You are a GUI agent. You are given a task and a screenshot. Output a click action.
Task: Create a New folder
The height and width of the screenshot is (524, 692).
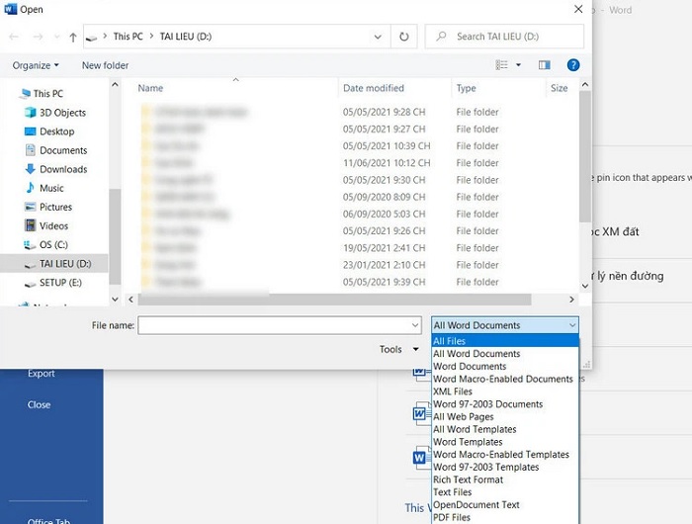pos(105,65)
